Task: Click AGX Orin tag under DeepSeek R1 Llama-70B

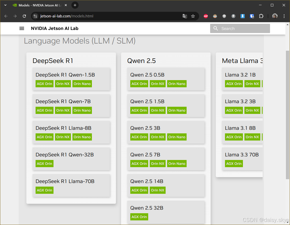Action: pyautogui.click(x=44, y=190)
